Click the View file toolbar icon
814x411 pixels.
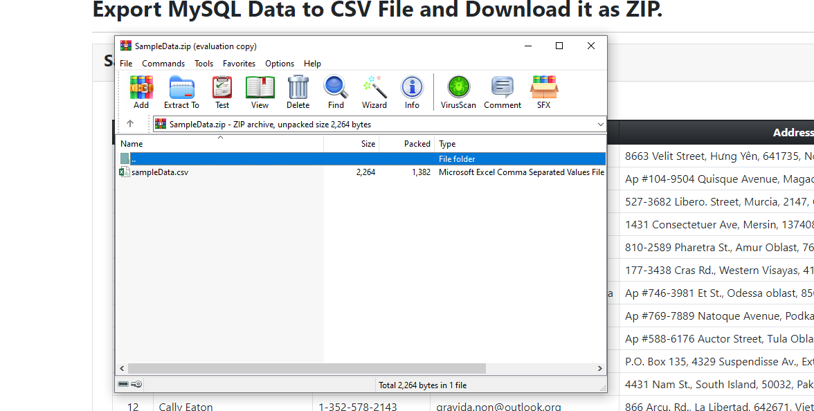click(x=260, y=92)
